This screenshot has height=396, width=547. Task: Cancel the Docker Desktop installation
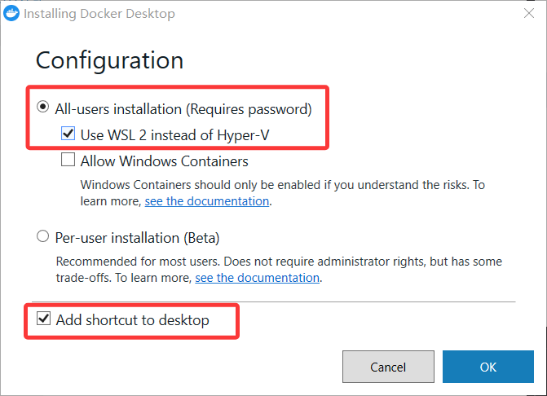click(x=388, y=367)
